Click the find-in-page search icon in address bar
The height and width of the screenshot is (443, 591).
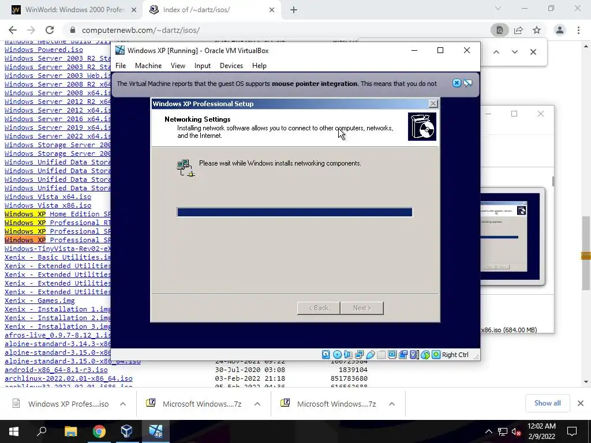pos(499,30)
